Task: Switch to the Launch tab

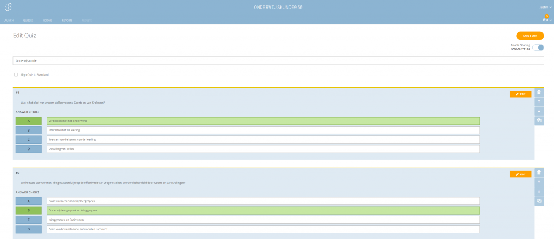Action: pos(9,20)
